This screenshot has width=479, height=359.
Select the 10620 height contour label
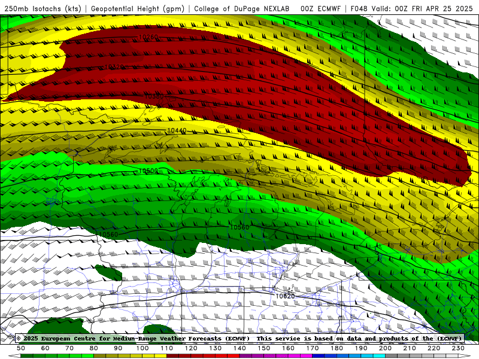286,296
